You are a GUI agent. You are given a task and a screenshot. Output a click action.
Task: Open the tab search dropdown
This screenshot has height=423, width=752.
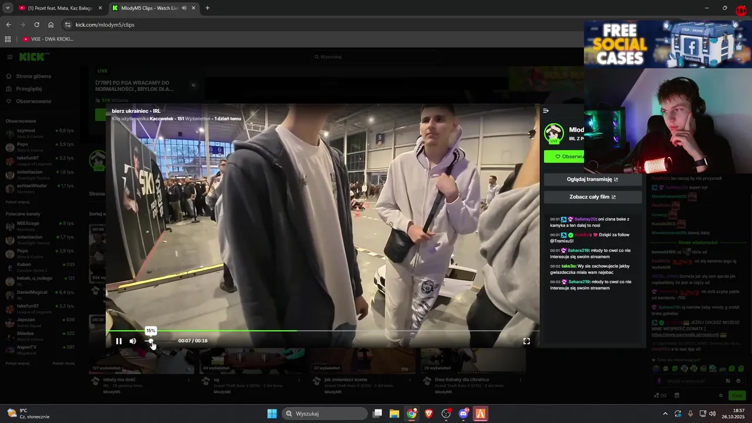coord(7,8)
